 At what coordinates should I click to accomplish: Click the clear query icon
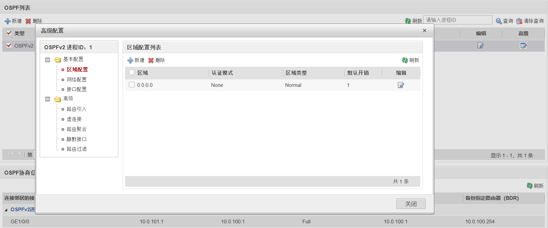519,21
